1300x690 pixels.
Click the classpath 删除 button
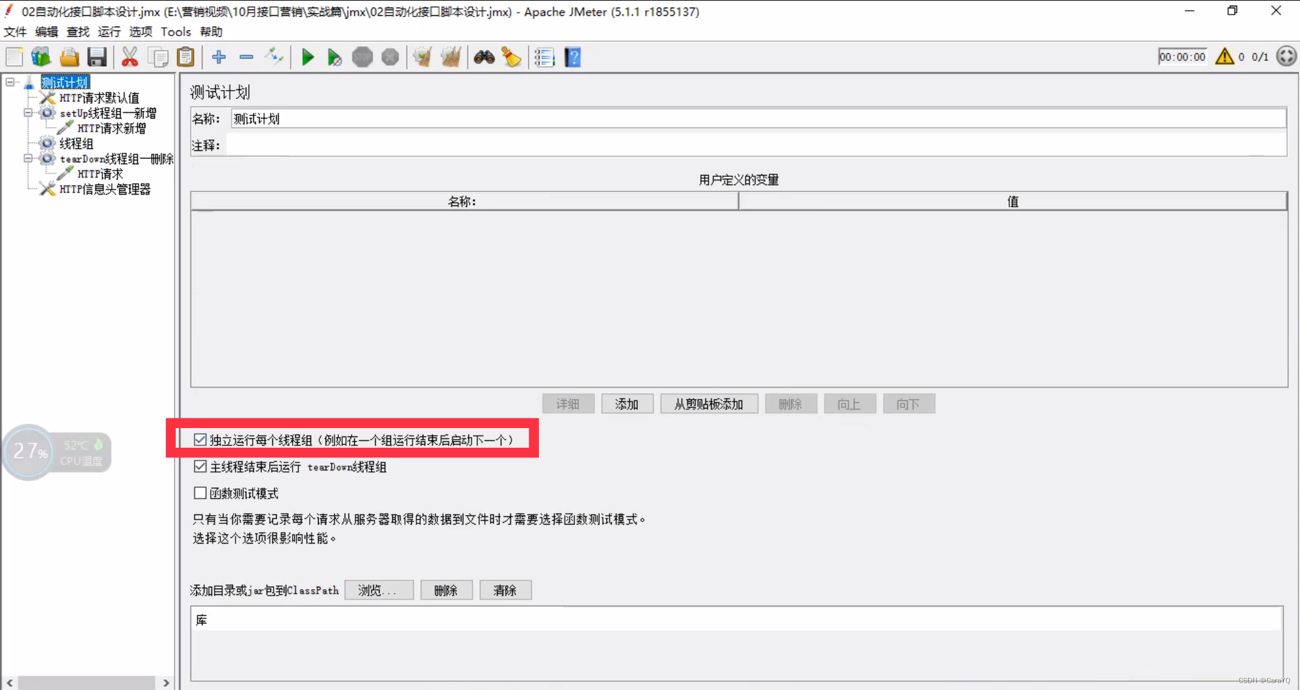pyautogui.click(x=446, y=590)
